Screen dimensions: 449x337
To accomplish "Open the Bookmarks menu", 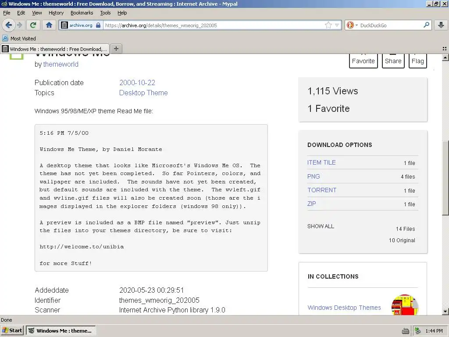I will [x=82, y=13].
